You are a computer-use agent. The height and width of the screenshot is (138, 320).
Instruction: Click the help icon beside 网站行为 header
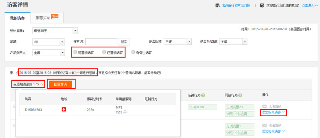(240, 95)
